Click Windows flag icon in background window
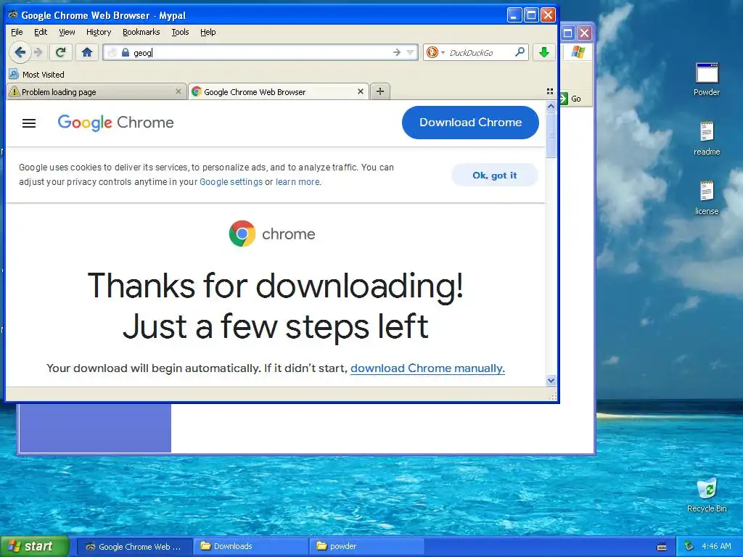Screen dimensions: 743x557 pyautogui.click(x=578, y=51)
